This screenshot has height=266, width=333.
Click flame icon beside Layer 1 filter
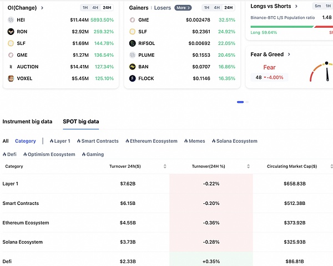[52, 141]
